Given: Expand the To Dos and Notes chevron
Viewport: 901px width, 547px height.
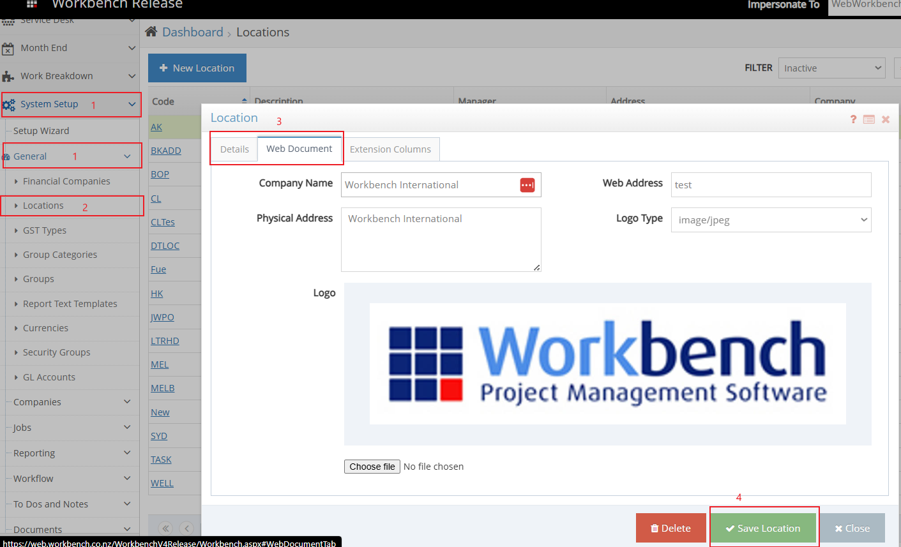Looking at the screenshot, I should coord(127,504).
